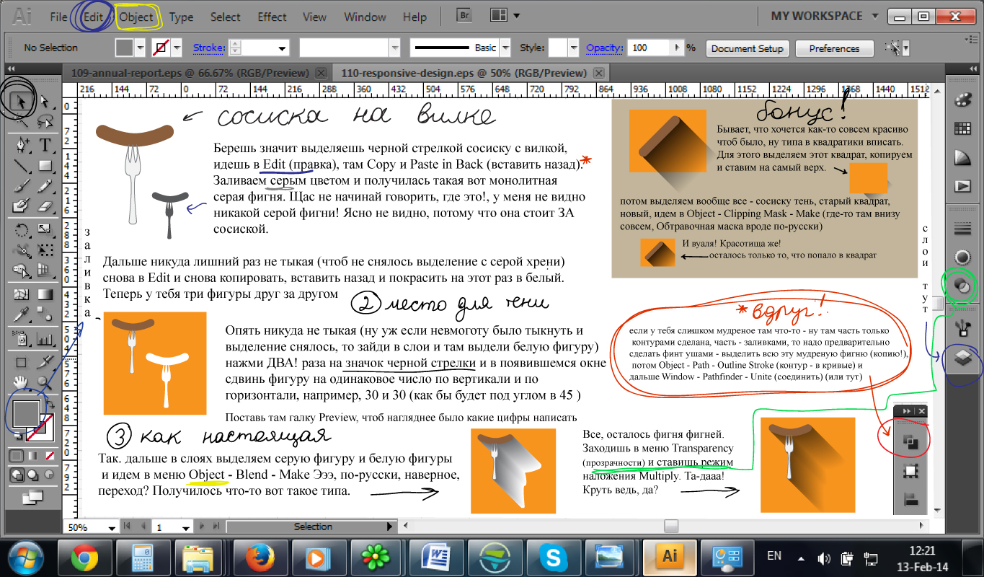Select the black arrow Selection tool
Image resolution: width=984 pixels, height=577 pixels.
point(21,102)
